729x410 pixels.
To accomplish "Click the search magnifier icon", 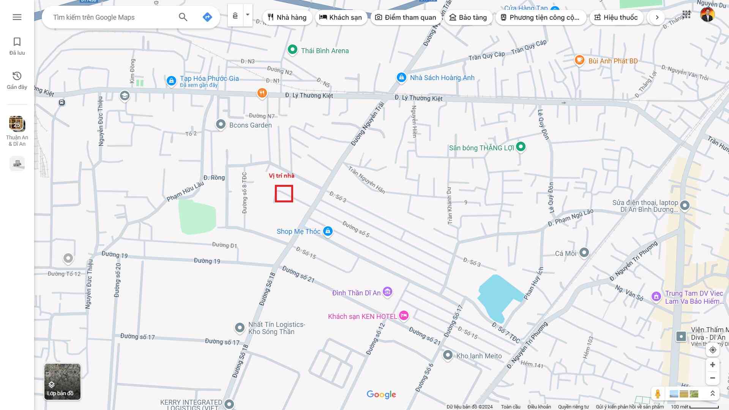I will pyautogui.click(x=183, y=17).
